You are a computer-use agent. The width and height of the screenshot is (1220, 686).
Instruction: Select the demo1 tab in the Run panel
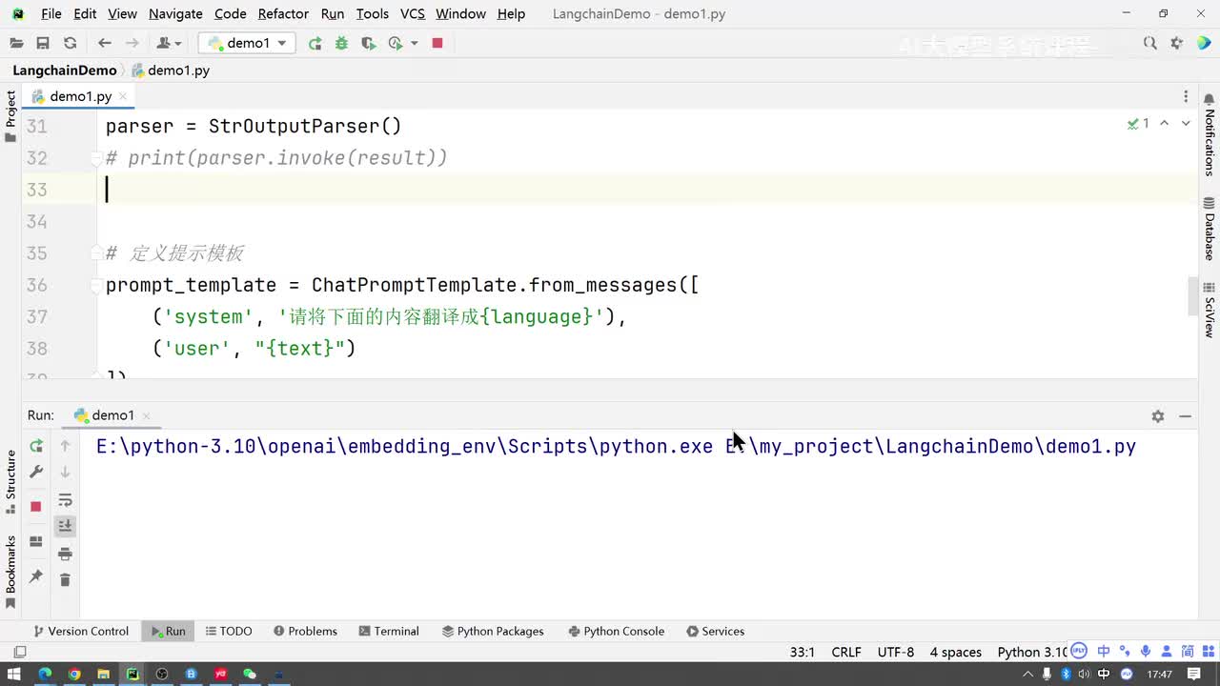112,415
